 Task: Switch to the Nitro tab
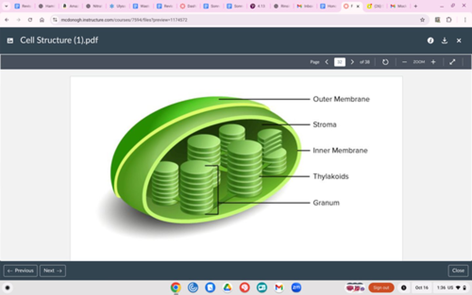click(x=94, y=6)
